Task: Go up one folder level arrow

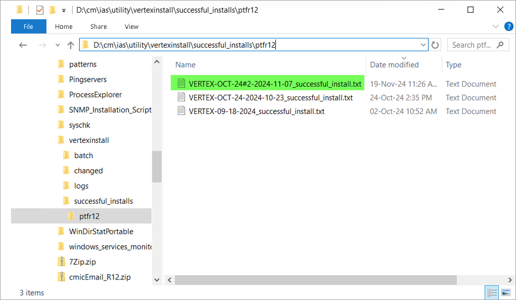Action: tap(70, 45)
